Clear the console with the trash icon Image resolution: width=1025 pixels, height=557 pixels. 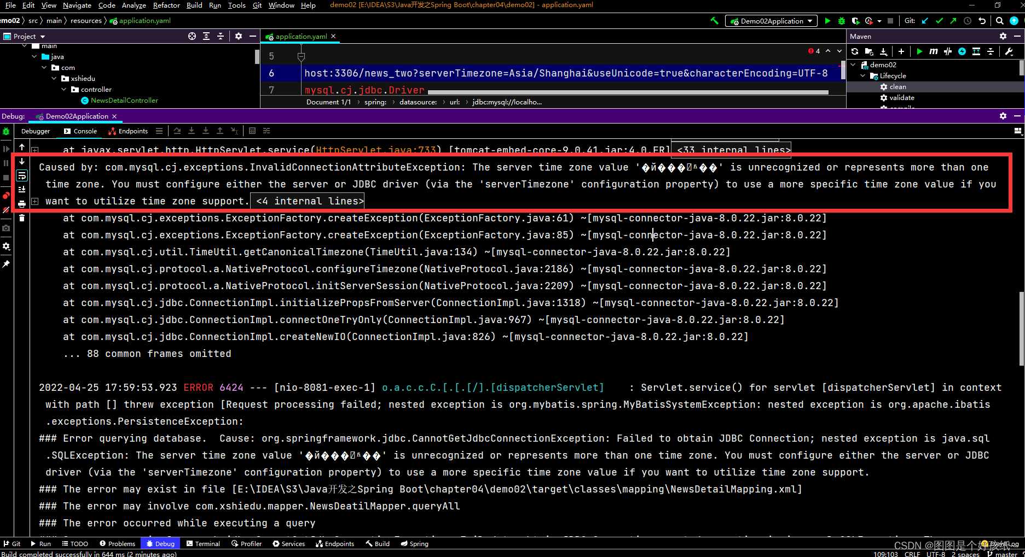click(22, 219)
